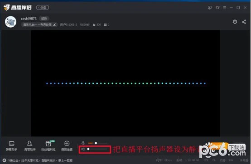Click the 码率 bitrate status reading

(164, 160)
